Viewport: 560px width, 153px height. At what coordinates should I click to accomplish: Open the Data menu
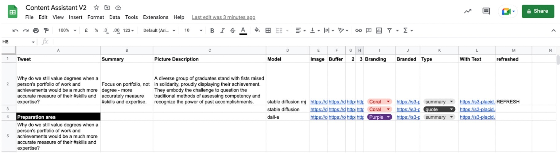click(x=115, y=17)
